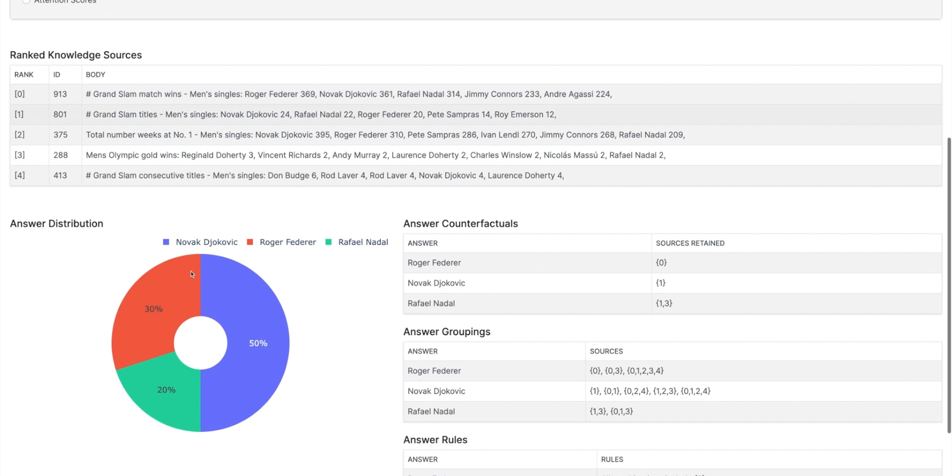Click the red Roger Federer legend swatch
This screenshot has width=952, height=476.
tap(250, 242)
